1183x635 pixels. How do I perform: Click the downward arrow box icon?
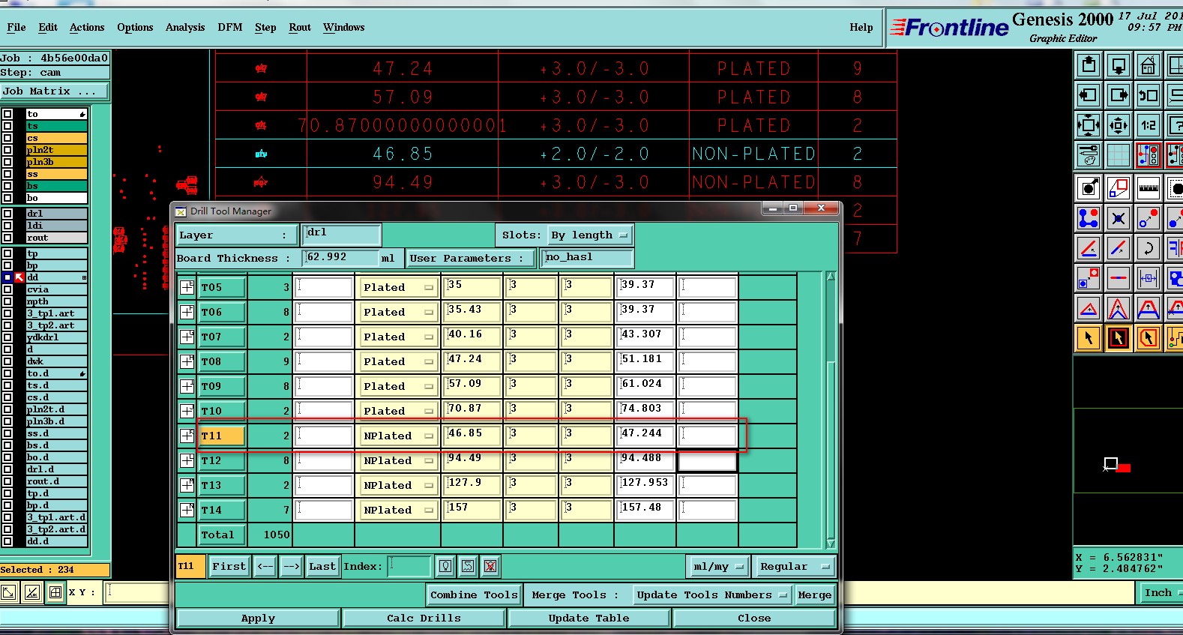coord(1119,66)
